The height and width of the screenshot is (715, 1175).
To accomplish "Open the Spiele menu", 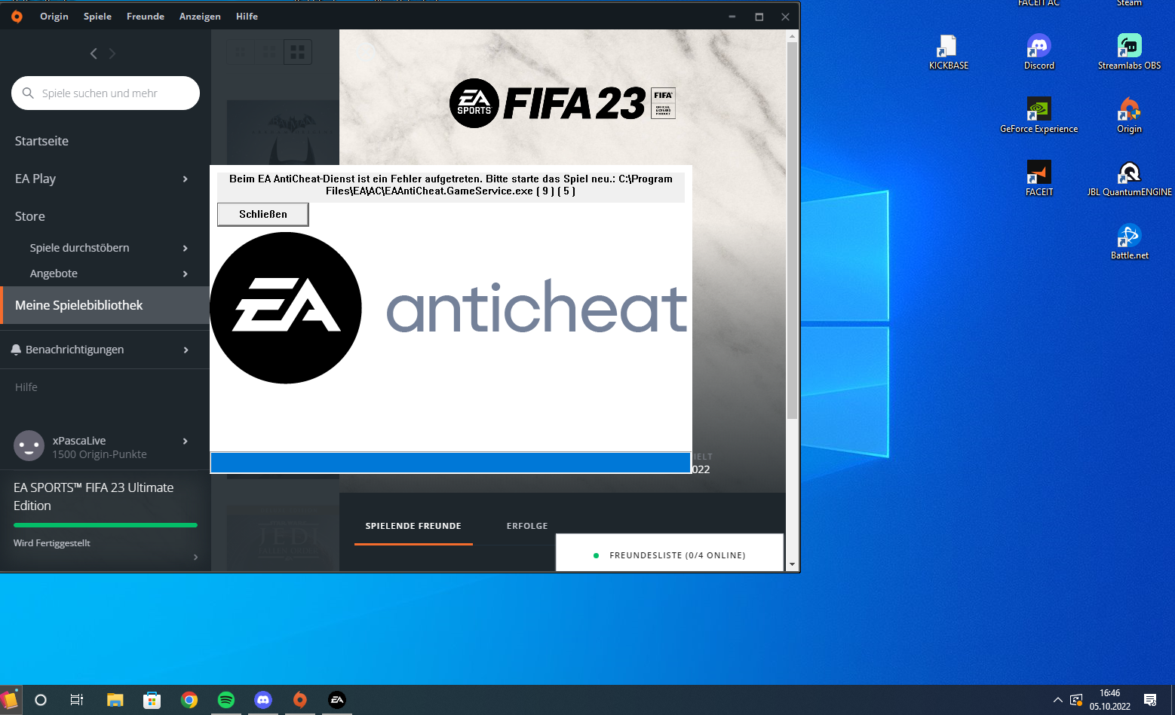I will (x=97, y=17).
